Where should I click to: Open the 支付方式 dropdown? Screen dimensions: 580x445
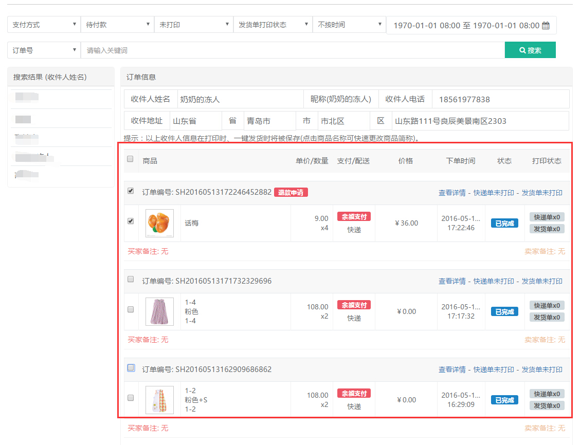point(44,25)
